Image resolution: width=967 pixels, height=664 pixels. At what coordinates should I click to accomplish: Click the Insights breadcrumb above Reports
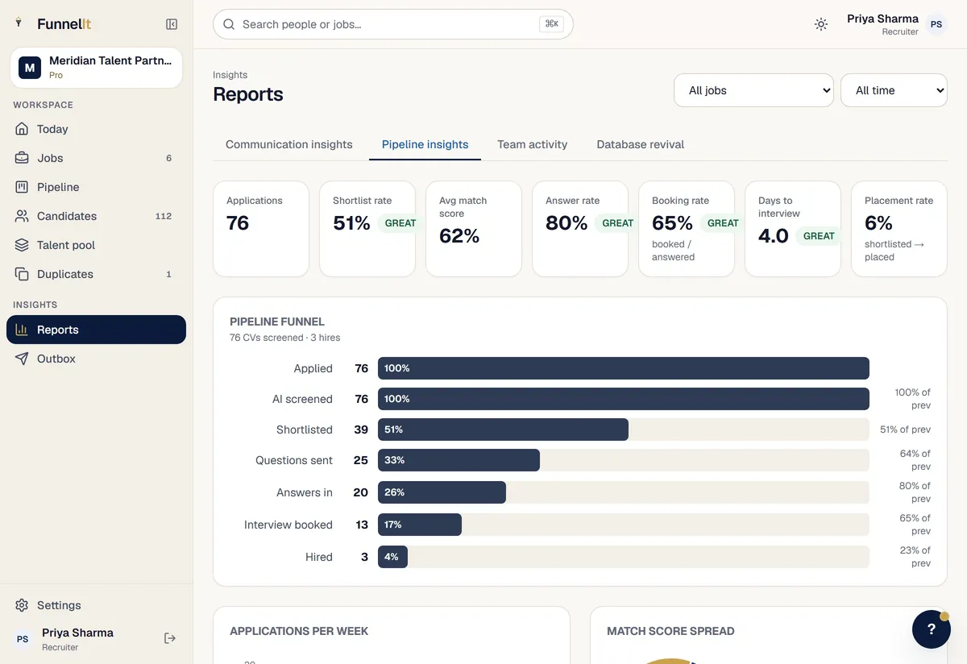coord(230,75)
